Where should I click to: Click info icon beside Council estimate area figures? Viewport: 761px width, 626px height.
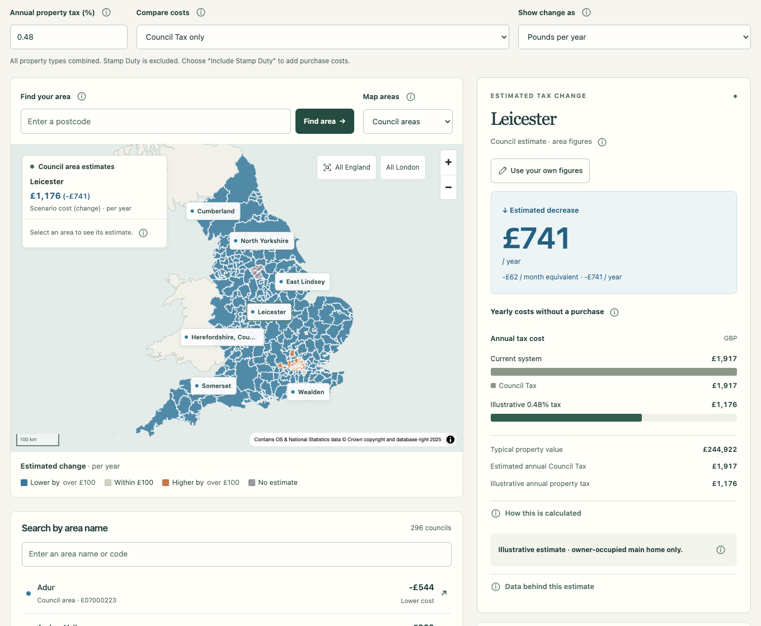point(602,142)
